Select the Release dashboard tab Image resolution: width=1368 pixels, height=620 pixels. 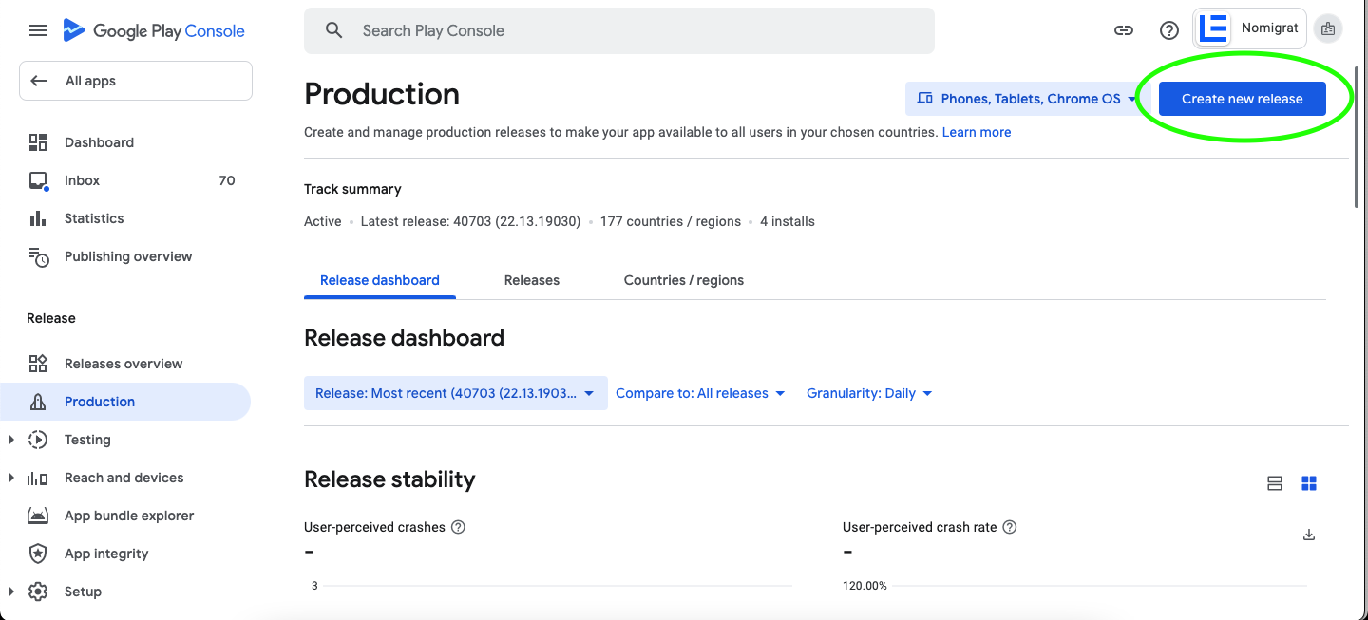click(380, 280)
